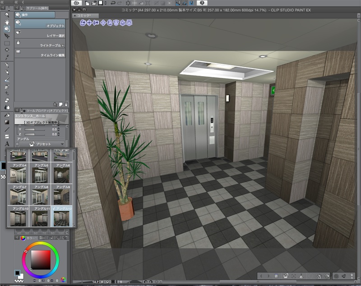The height and width of the screenshot is (286, 361).
Task: Select the Text tool
Action: [7, 144]
